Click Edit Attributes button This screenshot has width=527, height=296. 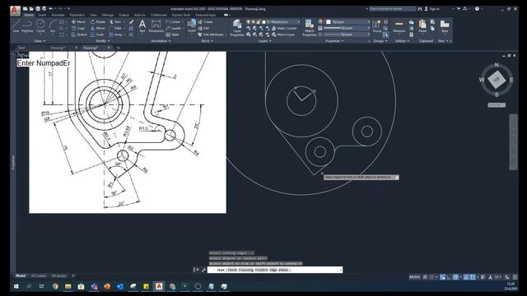tap(211, 35)
